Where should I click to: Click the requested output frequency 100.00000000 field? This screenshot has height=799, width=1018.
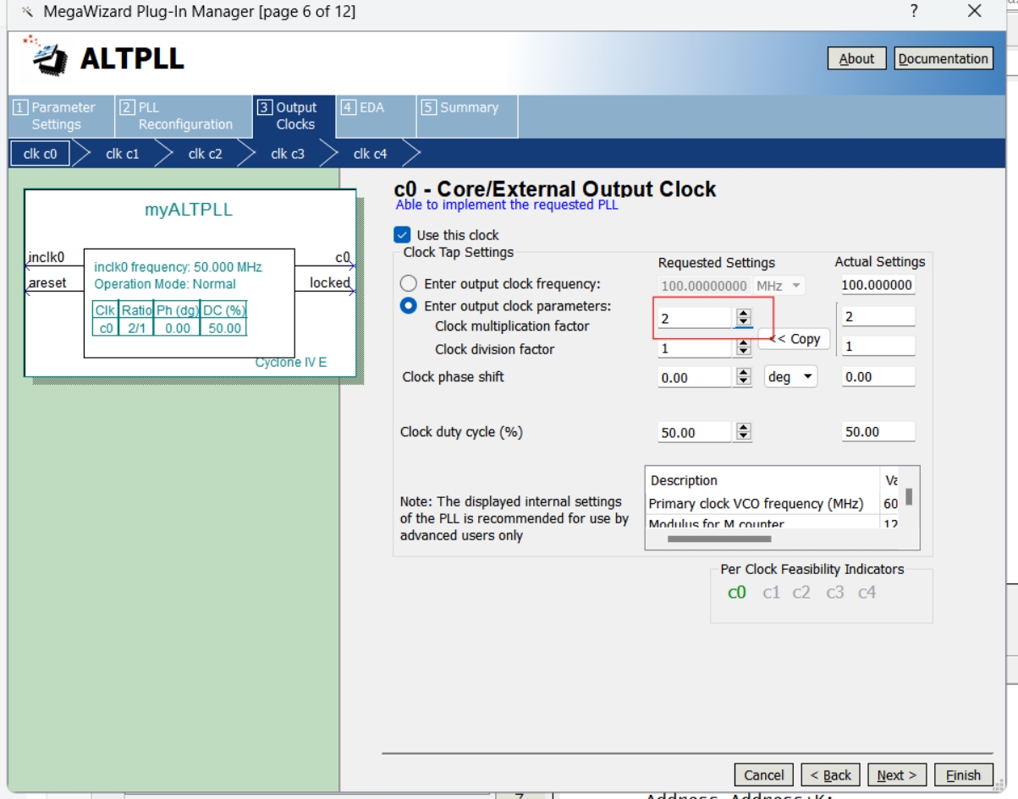705,286
